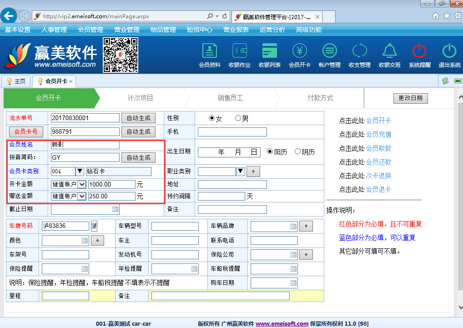463x328 pixels.
Task: Click the 更改日期 button
Action: [x=410, y=98]
